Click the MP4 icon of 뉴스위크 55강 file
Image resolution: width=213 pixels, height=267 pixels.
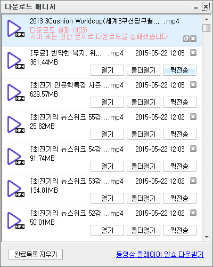(16, 124)
